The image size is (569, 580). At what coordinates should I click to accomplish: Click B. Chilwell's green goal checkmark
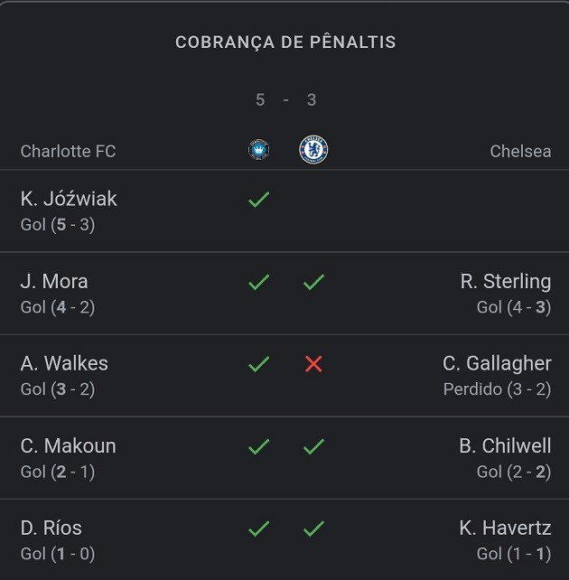pos(313,446)
